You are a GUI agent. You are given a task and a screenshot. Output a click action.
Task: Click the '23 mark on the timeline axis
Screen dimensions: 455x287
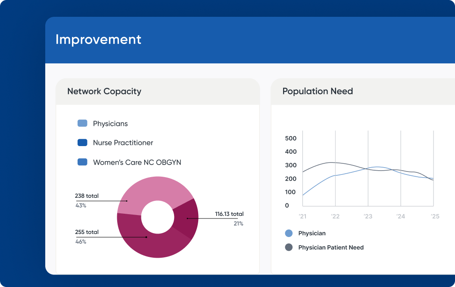pos(368,217)
